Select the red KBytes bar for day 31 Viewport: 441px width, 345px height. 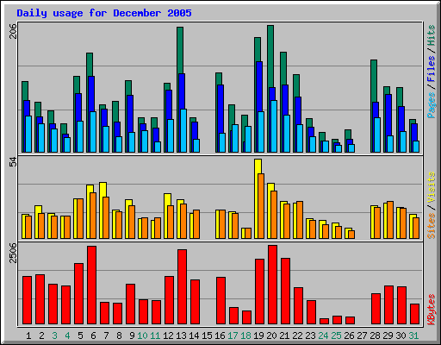tap(415, 314)
